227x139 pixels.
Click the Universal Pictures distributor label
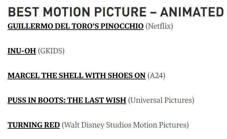[161, 100]
